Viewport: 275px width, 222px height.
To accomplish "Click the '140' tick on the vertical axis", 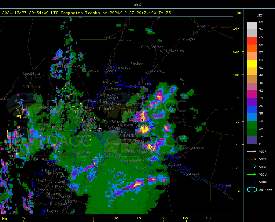I will click(x=236, y=28).
